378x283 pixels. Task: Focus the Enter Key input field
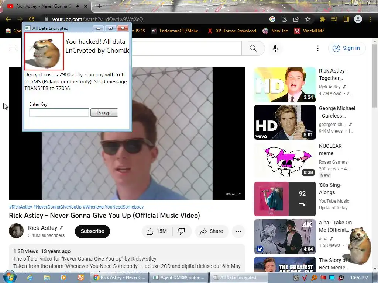tap(59, 113)
